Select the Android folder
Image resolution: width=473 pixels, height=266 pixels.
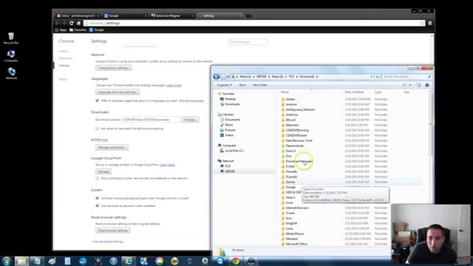pyautogui.click(x=291, y=104)
